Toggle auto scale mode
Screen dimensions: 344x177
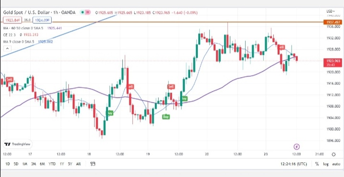[x=336, y=164]
